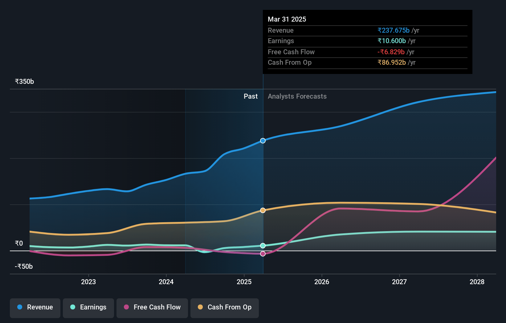Click the Mar 31 2025 tooltip date

coord(287,19)
